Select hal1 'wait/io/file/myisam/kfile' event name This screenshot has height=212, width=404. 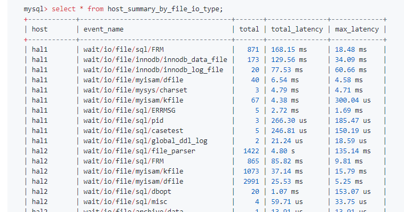point(133,100)
